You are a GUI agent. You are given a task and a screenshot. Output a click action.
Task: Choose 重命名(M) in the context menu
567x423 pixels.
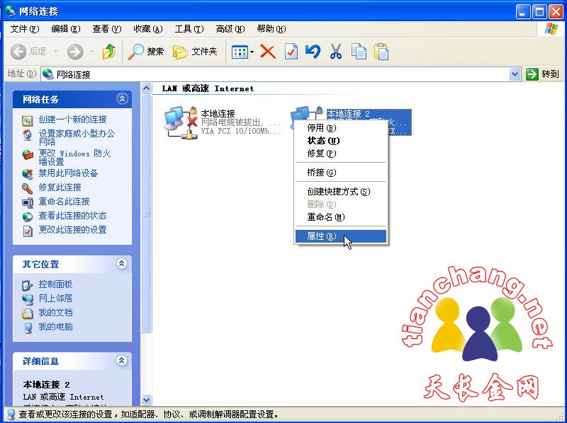[341, 217]
